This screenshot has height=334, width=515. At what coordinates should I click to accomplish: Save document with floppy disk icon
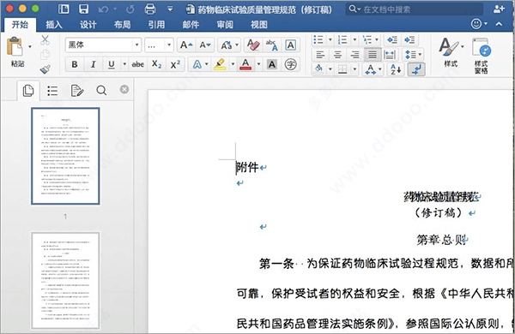click(83, 9)
